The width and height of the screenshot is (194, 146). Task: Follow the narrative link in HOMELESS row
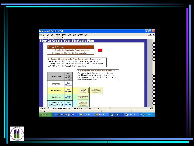(68, 97)
